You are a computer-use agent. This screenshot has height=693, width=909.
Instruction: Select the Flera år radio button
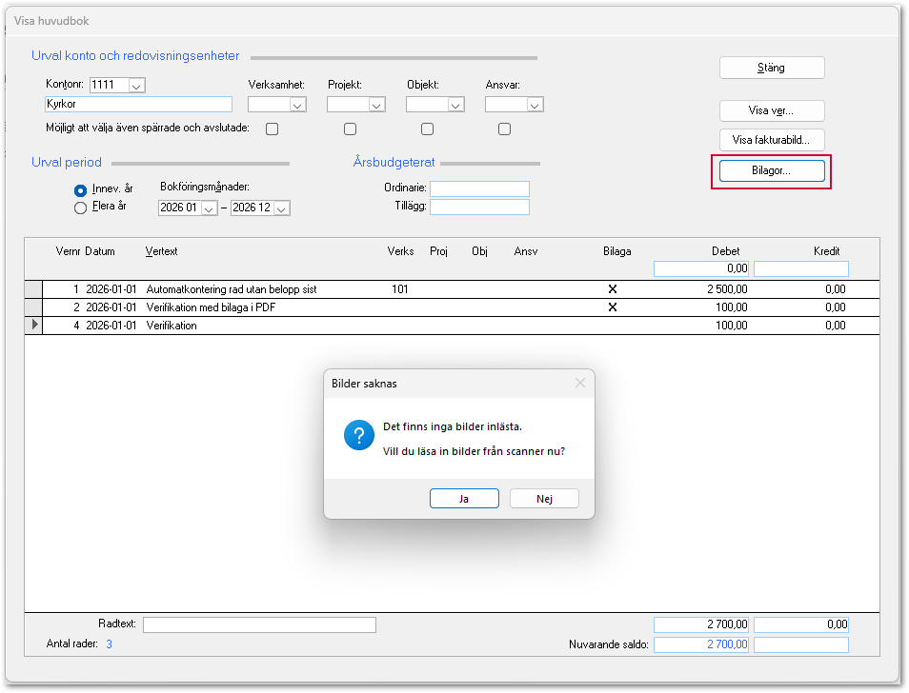(x=81, y=208)
